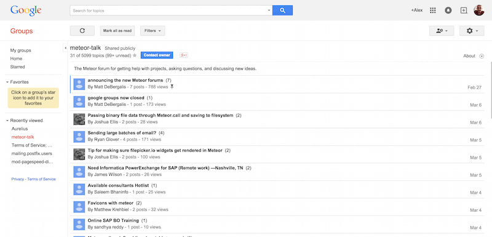Open the Filters dropdown
The image size is (492, 237).
(153, 31)
